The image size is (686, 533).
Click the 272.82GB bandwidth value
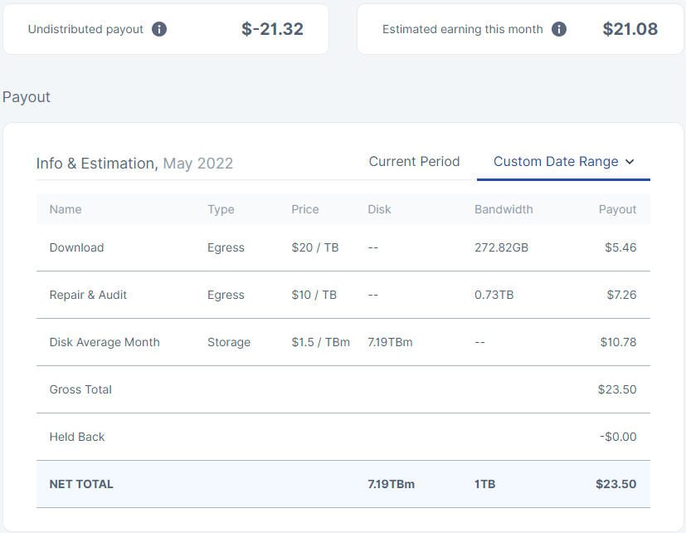click(501, 247)
